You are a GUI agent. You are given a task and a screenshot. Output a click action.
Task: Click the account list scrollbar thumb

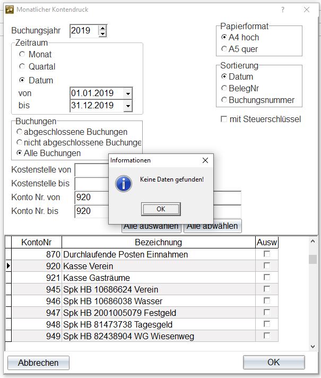313,260
